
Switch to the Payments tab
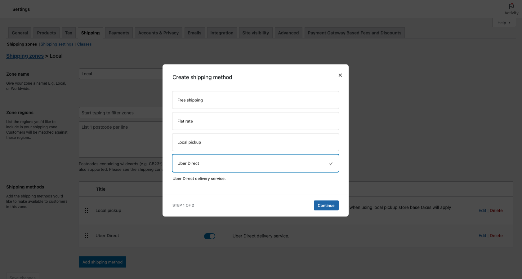pos(118,33)
